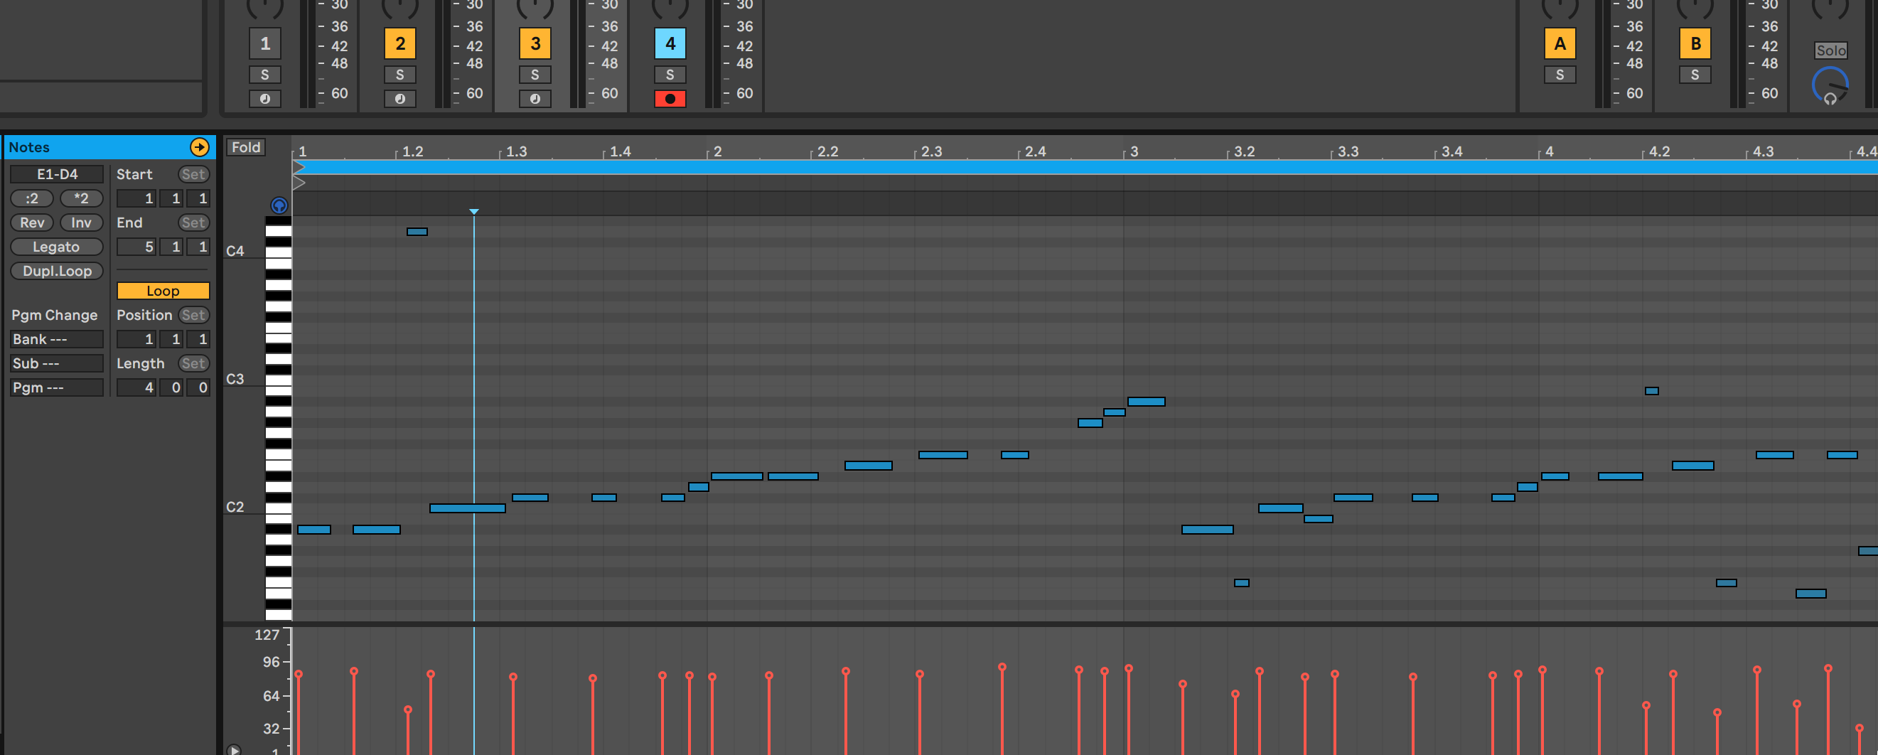This screenshot has height=755, width=1878.
Task: Click the start marker triangle
Action: coord(298,167)
